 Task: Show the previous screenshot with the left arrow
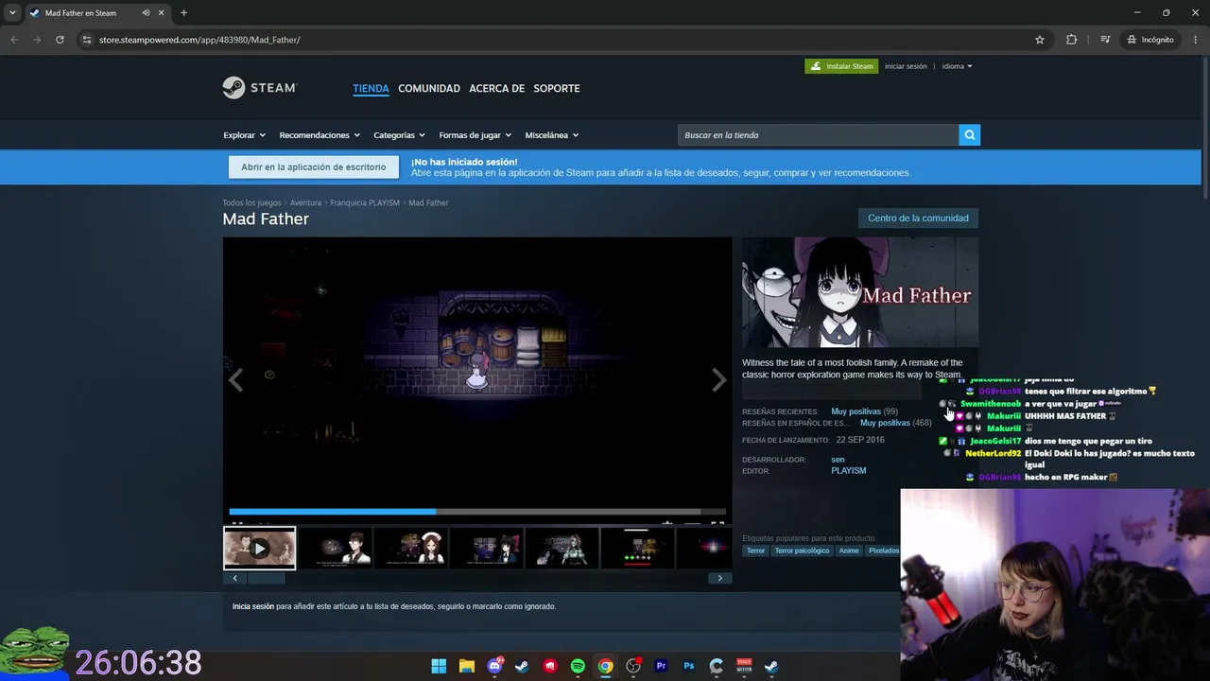tap(236, 379)
